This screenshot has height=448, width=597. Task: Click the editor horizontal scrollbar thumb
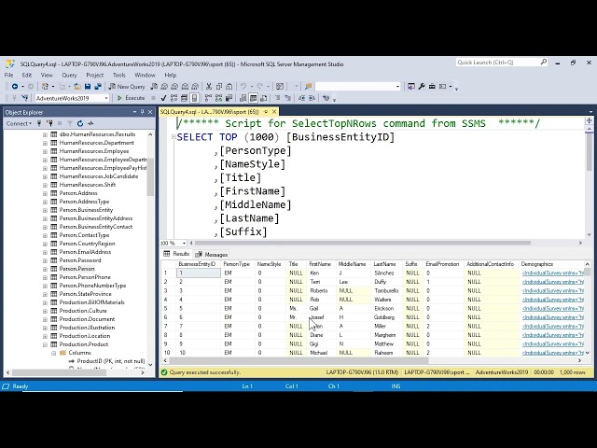tap(363, 243)
